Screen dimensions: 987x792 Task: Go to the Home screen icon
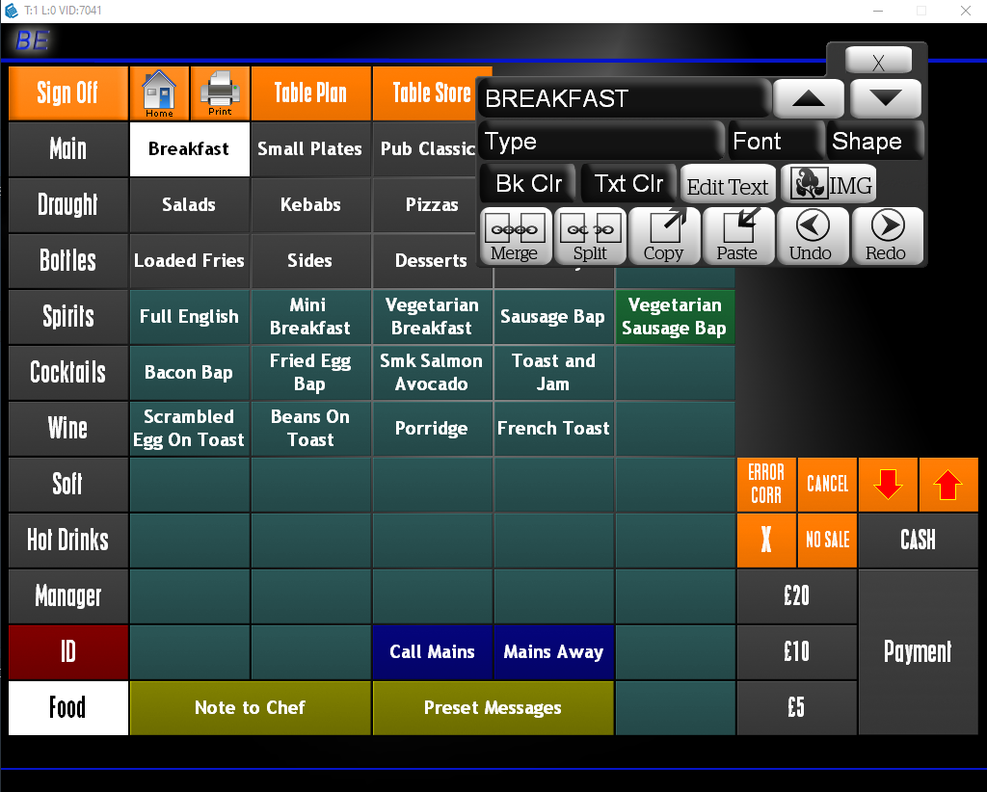point(159,93)
